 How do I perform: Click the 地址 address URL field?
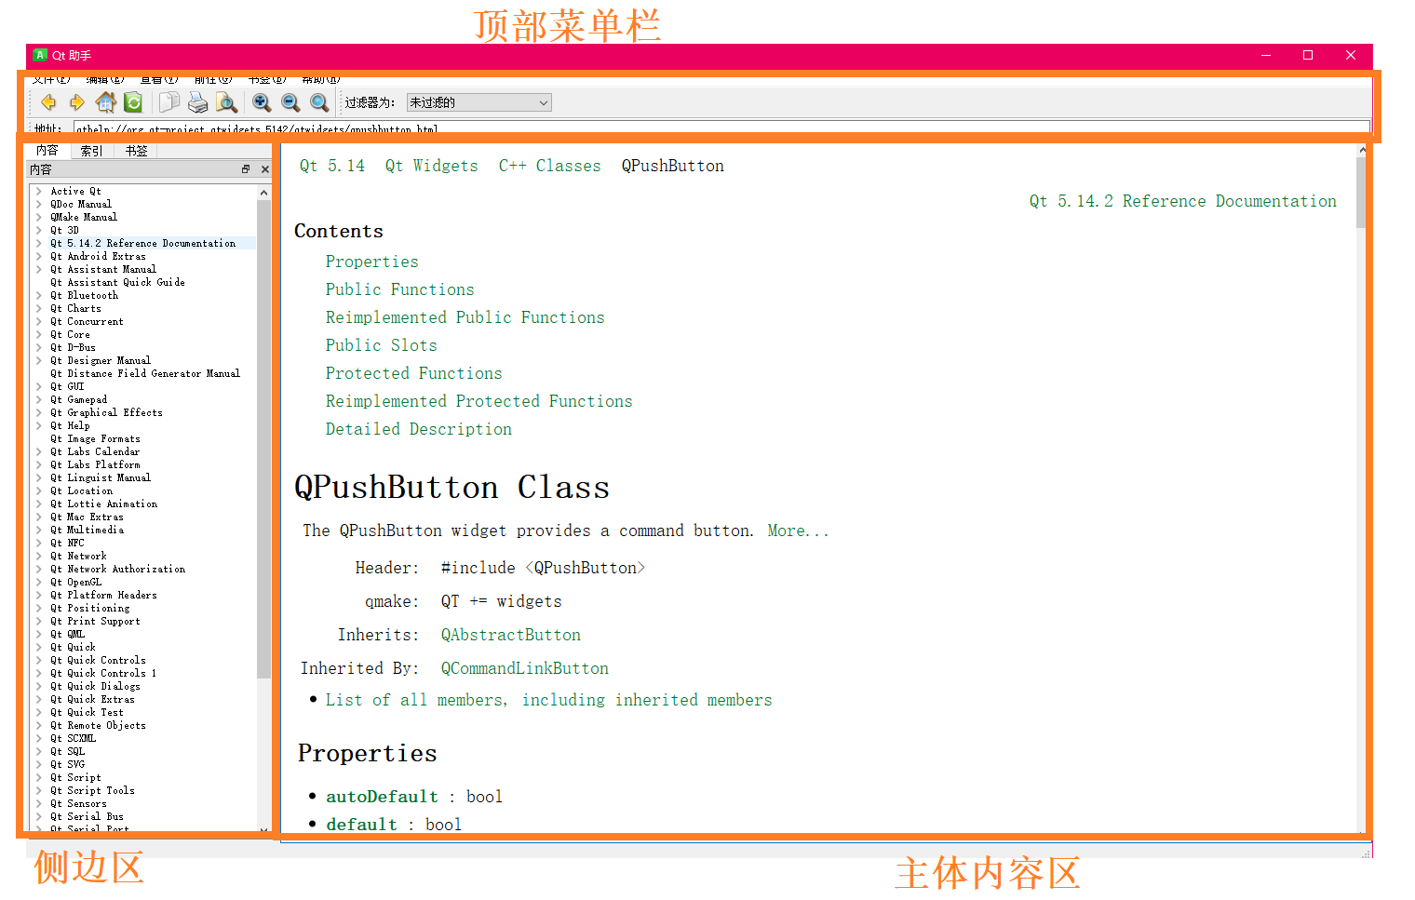pyautogui.click(x=721, y=128)
